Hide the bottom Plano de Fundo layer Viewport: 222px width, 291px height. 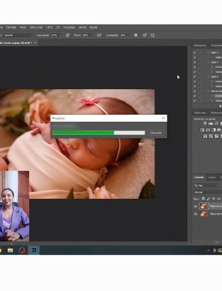(x=195, y=214)
